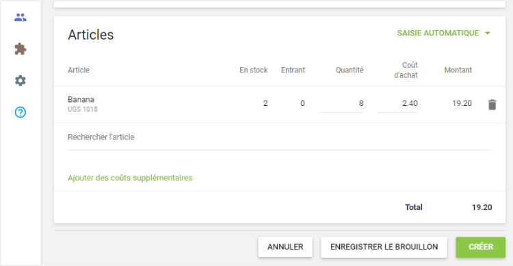
Task: Delete the Banana row with trash icon
Action: pos(492,105)
